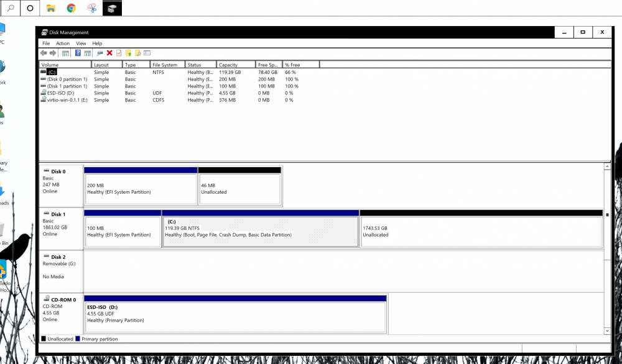622x364 pixels.
Task: Select the 200 MB EFI partition on Disk 0
Action: point(141,186)
